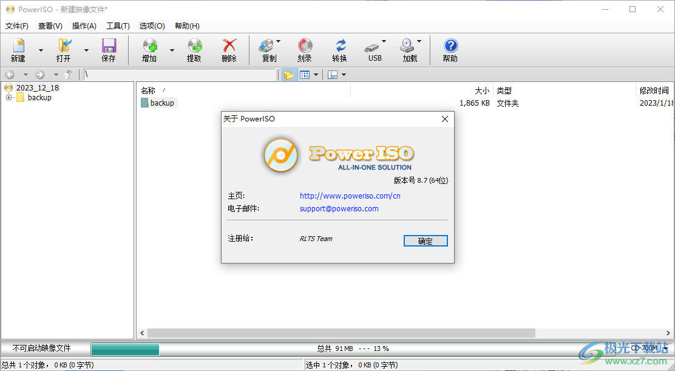This screenshot has width=675, height=371.
Task: Click the scroll right arrow
Action: coord(668,333)
